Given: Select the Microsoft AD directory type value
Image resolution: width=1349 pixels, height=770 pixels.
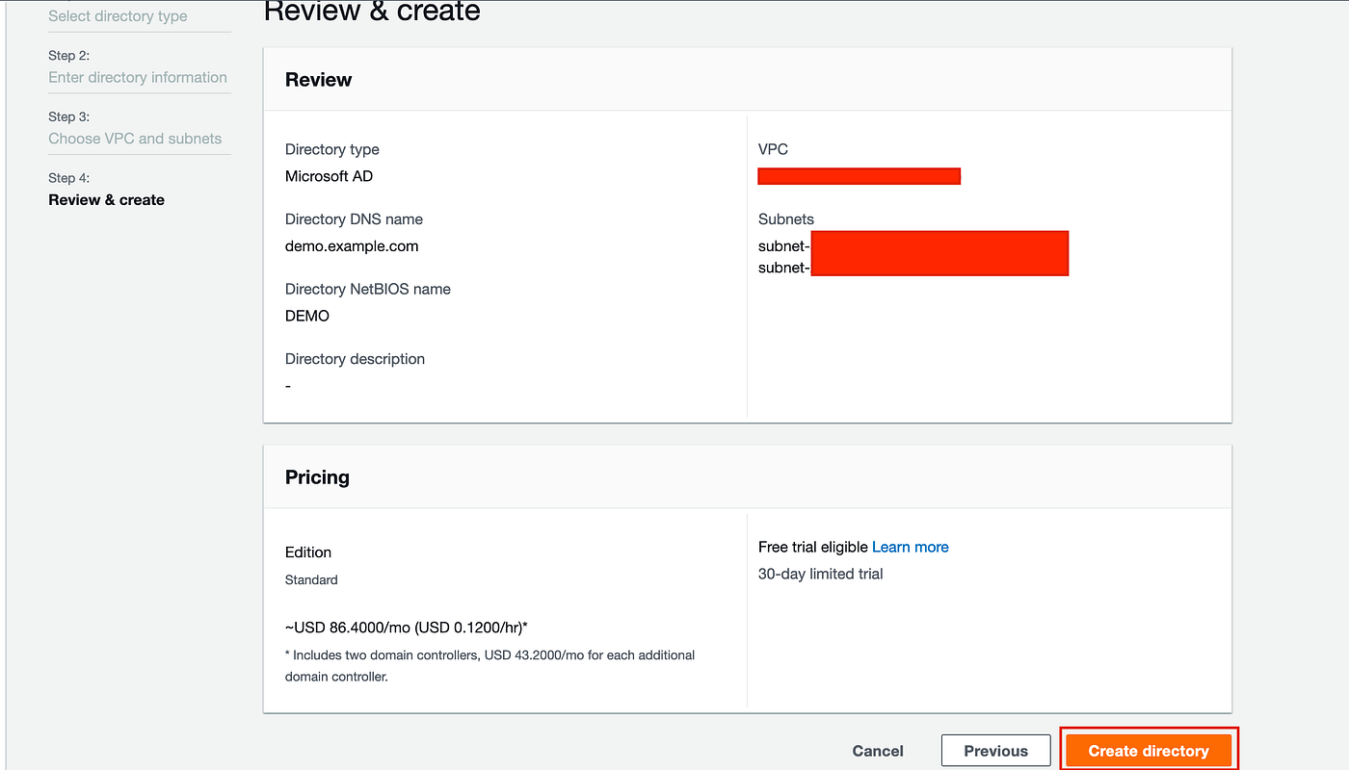Looking at the screenshot, I should (x=329, y=176).
